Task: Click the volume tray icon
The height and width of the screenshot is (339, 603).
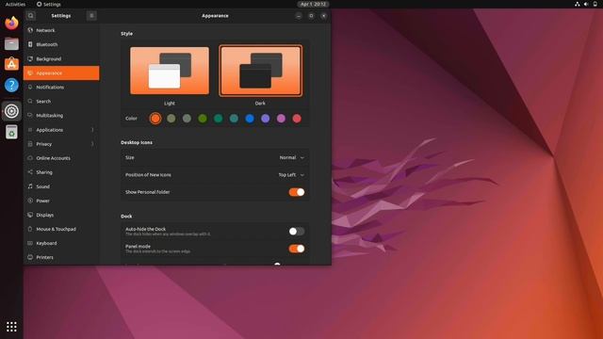Action: pos(586,4)
